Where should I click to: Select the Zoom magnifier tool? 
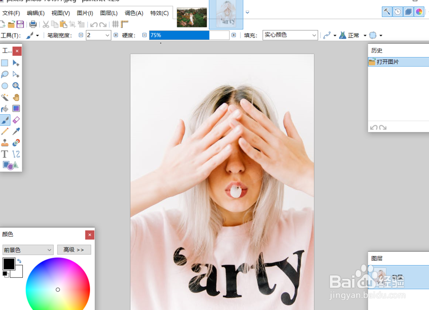(16, 86)
